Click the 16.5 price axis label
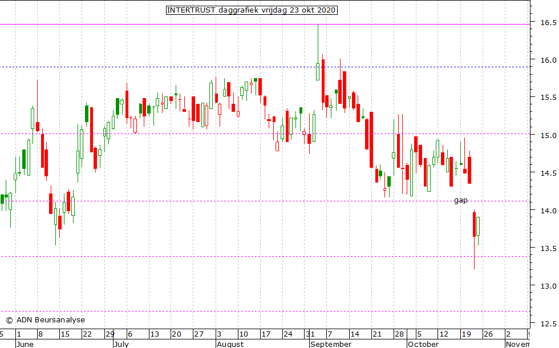 [x=548, y=23]
